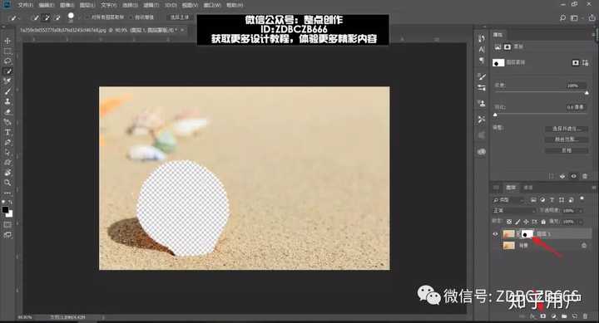Open the Edit (编辑) menu
The width and height of the screenshot is (599, 323).
47,5
